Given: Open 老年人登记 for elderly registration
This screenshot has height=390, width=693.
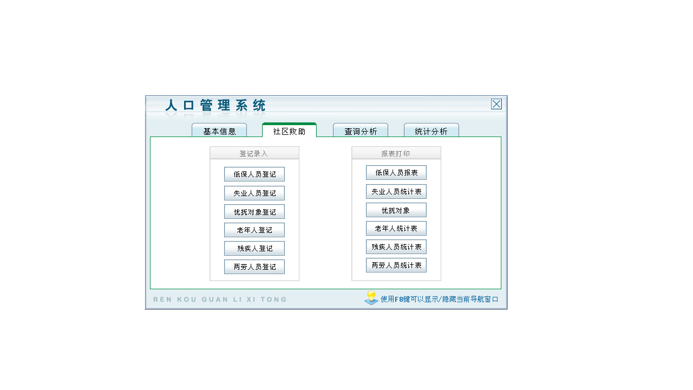Looking at the screenshot, I should pos(254,230).
